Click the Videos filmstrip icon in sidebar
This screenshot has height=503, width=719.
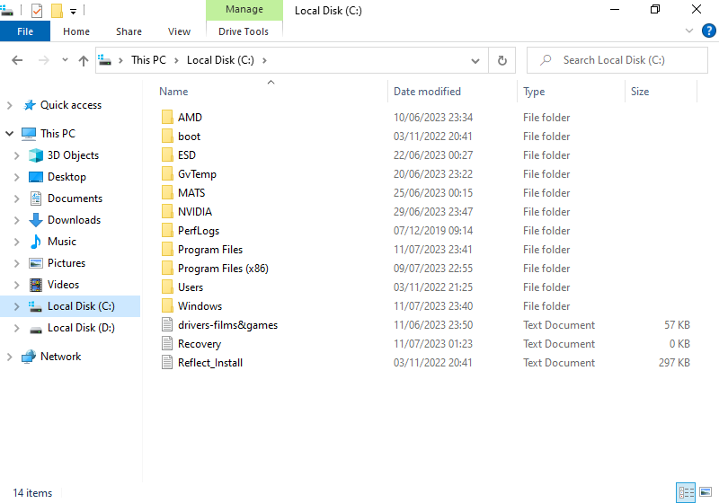tap(36, 285)
